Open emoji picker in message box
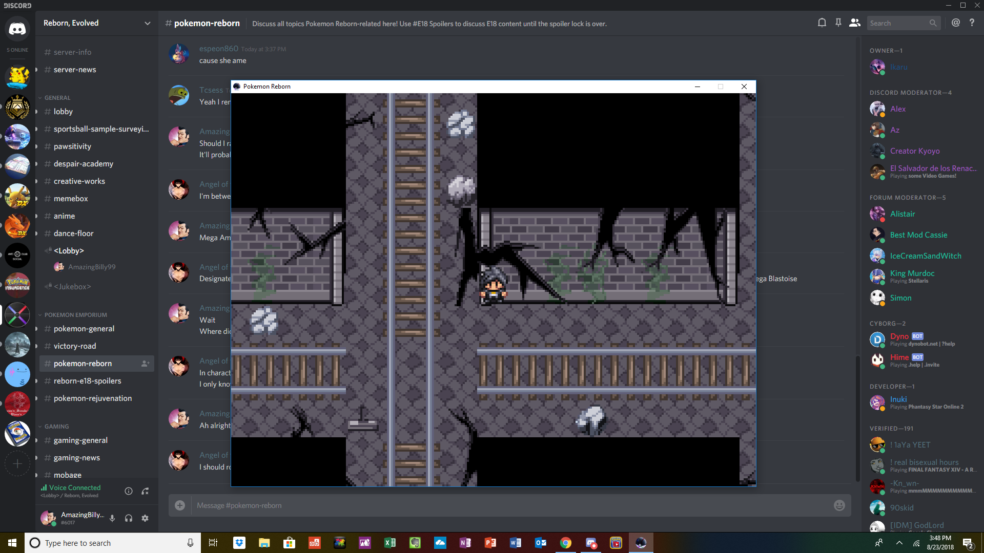This screenshot has width=984, height=553. (839, 505)
